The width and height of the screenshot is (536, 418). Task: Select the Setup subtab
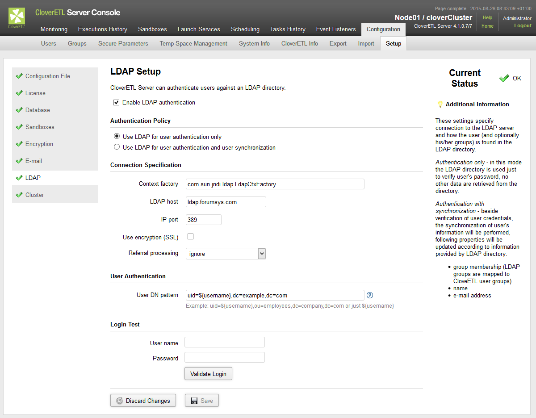tap(394, 44)
